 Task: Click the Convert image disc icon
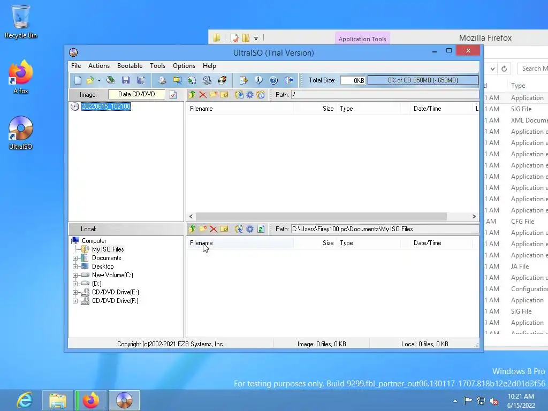point(192,80)
